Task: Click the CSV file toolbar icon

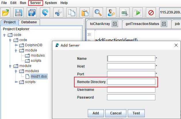Action: (x=125, y=13)
